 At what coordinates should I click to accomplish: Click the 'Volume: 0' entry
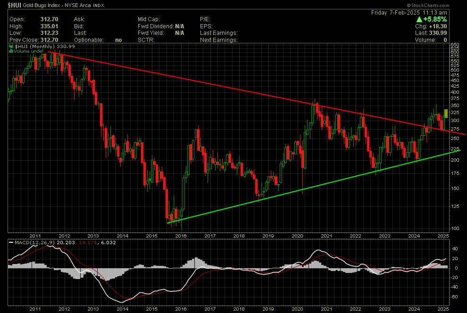pyautogui.click(x=431, y=40)
